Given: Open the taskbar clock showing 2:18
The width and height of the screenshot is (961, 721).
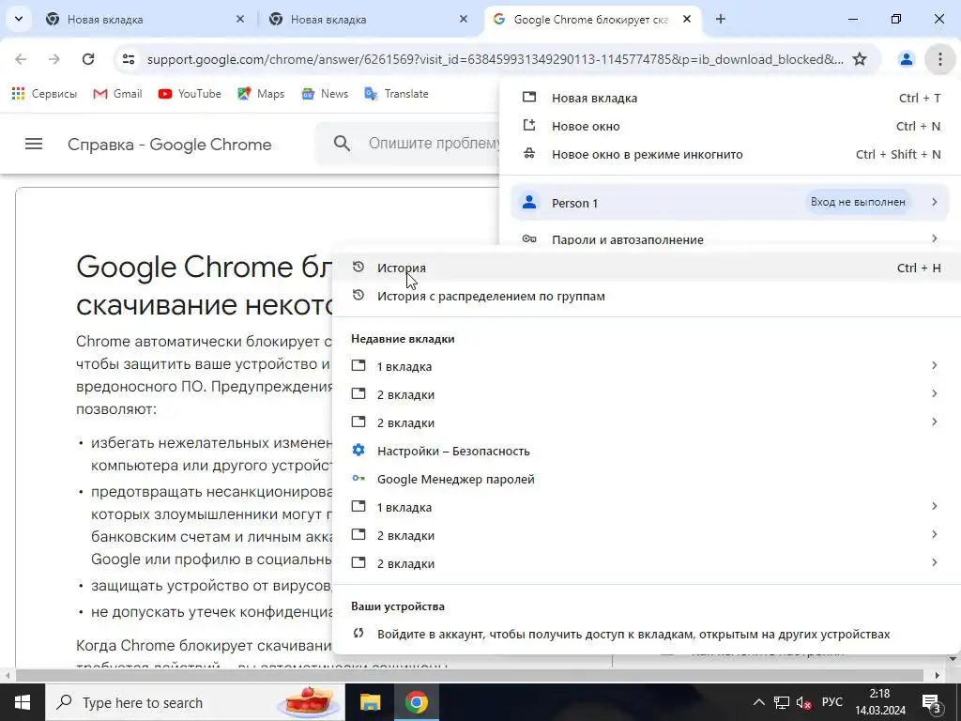Looking at the screenshot, I should (880, 702).
